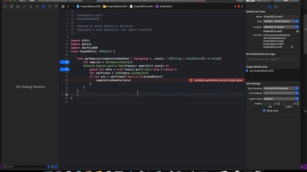This screenshot has height=172, width=307.
Task: Click the folder icon to choose file location
Action: 297,31
